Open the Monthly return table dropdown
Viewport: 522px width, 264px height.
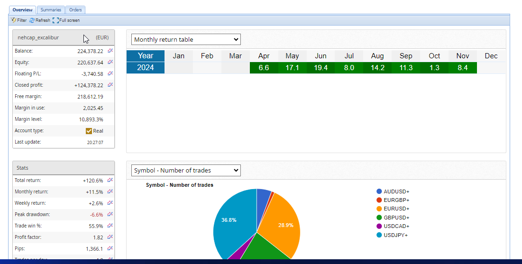[186, 39]
